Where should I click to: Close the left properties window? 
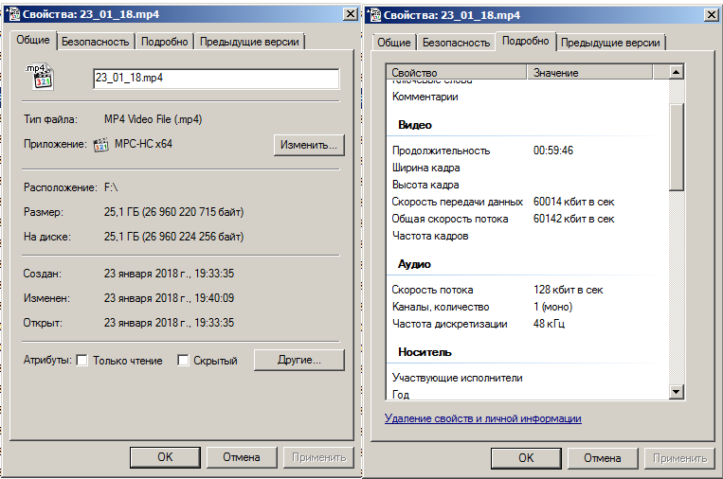point(351,15)
